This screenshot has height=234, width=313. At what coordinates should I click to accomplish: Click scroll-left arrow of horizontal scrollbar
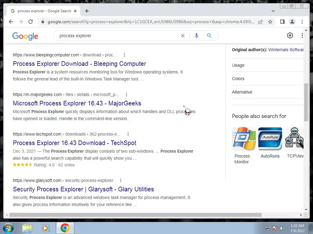point(7,215)
